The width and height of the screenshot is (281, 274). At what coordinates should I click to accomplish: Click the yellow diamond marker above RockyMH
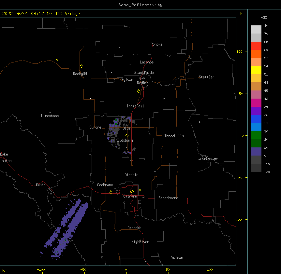tap(81, 66)
